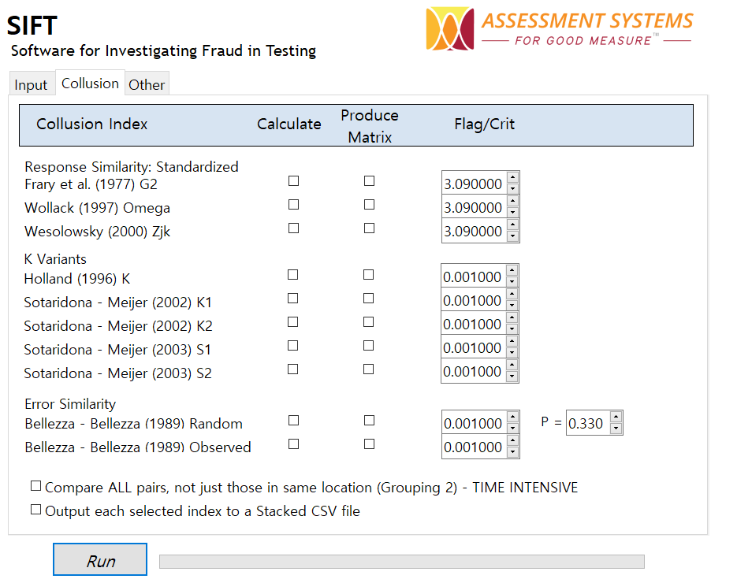Click the Assessment Systems logo
This screenshot has height=579, width=752.
pyautogui.click(x=560, y=29)
